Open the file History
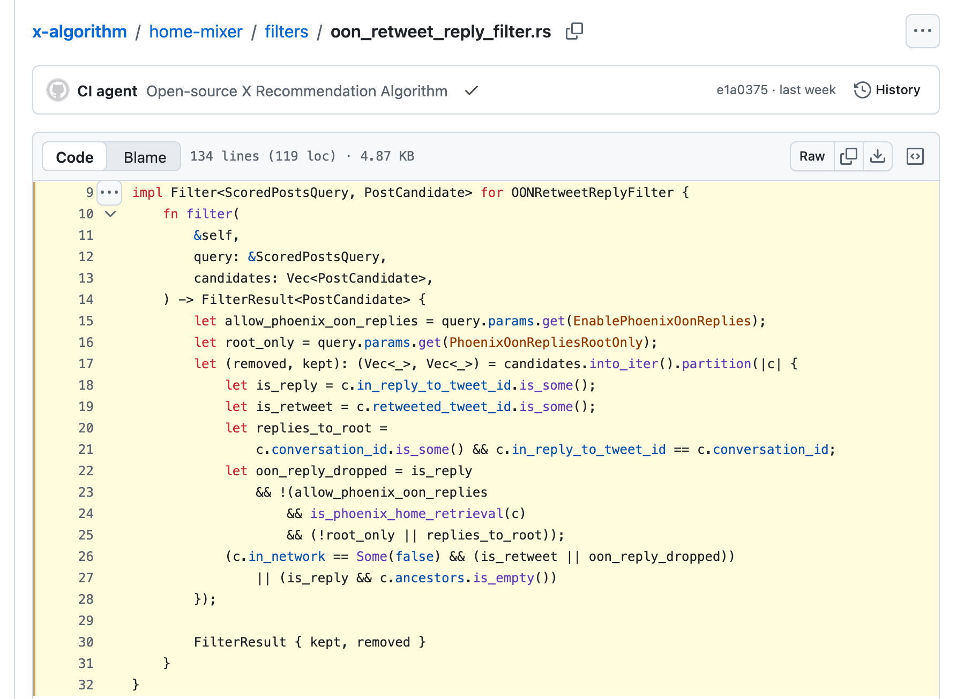The image size is (957, 699). pyautogui.click(x=887, y=90)
